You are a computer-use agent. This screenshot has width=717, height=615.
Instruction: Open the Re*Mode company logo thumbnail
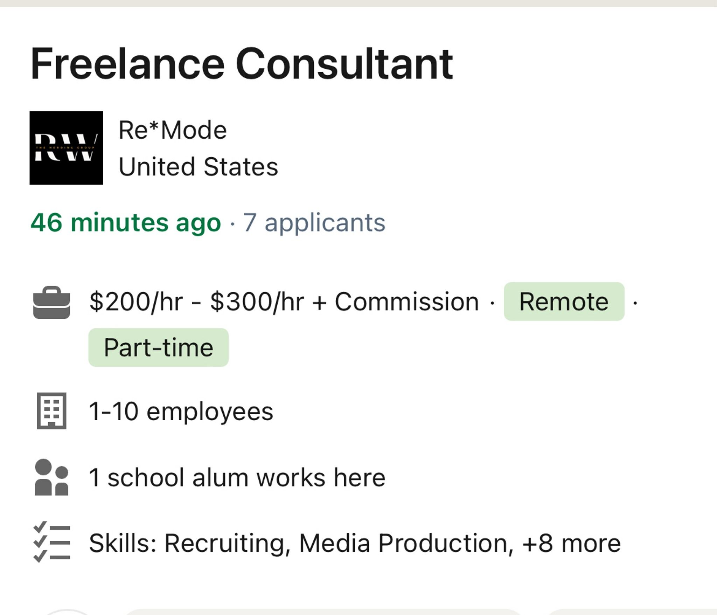tap(66, 148)
